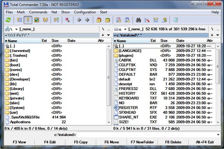The width and height of the screenshot is (224, 149).
Task: Open the directory tree view icon
Action: point(45,20)
